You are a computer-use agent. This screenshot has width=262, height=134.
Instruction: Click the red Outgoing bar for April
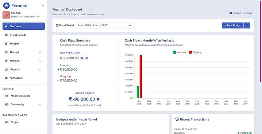coord(141,77)
